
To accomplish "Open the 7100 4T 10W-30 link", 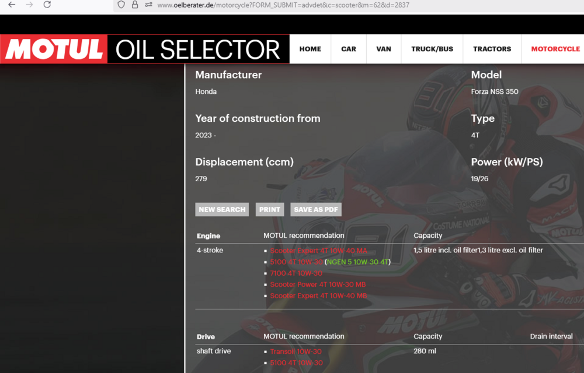I will coord(297,273).
